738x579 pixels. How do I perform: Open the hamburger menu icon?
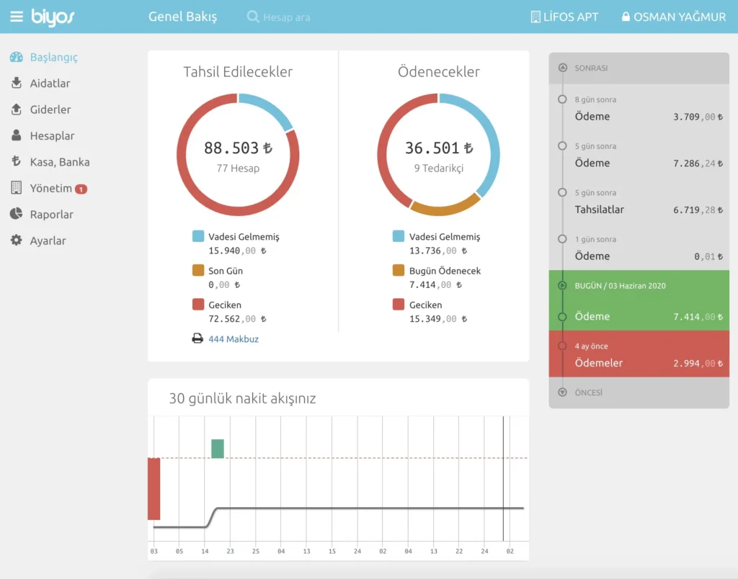point(16,17)
